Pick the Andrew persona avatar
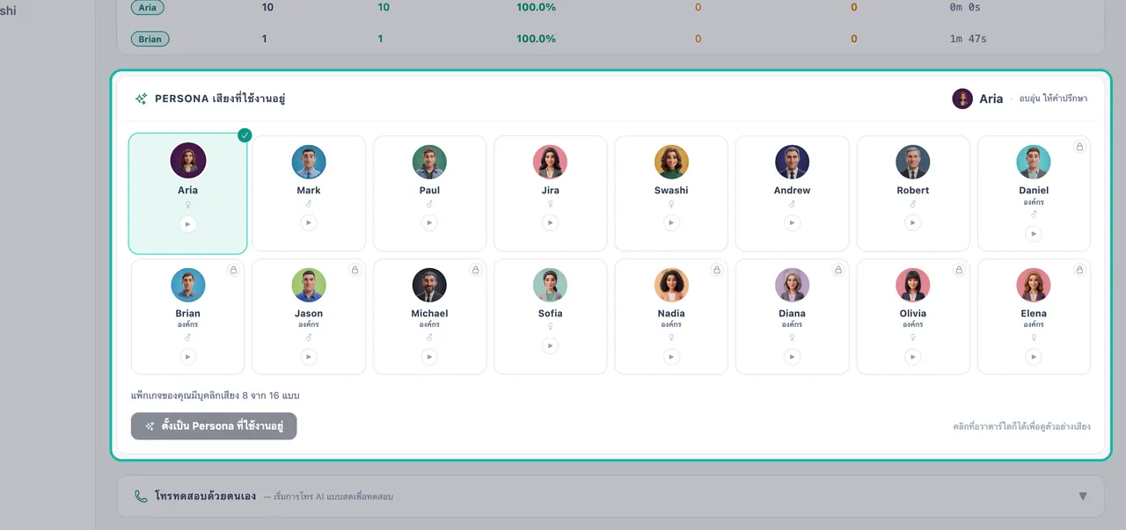This screenshot has height=530, width=1126. (792, 162)
